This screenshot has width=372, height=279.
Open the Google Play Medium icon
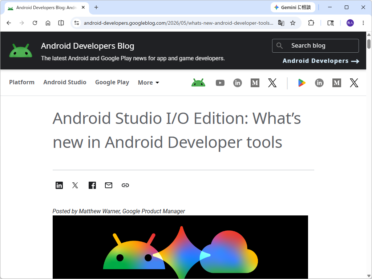tap(337, 83)
